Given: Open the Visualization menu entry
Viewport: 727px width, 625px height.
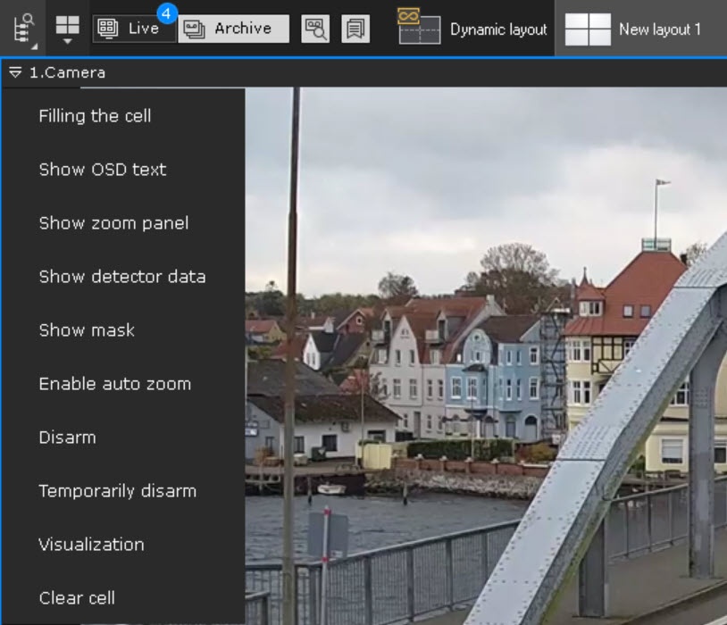Looking at the screenshot, I should click(124, 545).
